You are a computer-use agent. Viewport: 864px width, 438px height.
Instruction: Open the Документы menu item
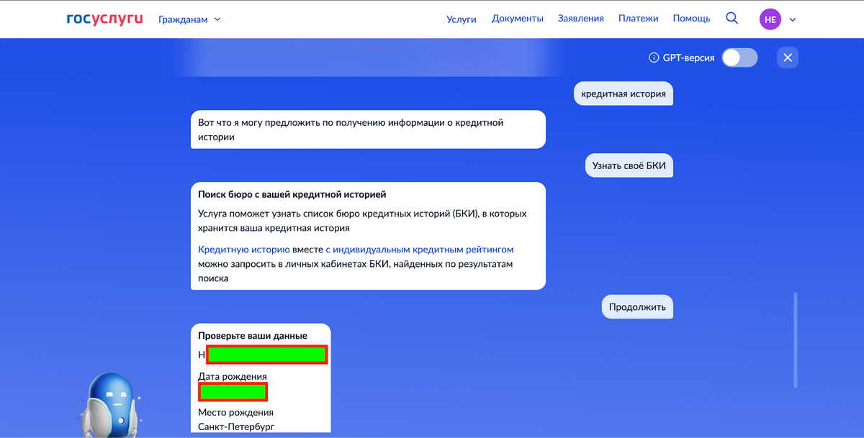pos(518,19)
